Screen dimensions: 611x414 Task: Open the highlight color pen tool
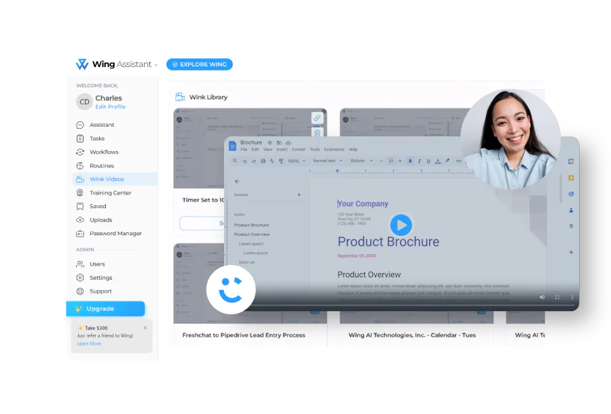click(447, 161)
